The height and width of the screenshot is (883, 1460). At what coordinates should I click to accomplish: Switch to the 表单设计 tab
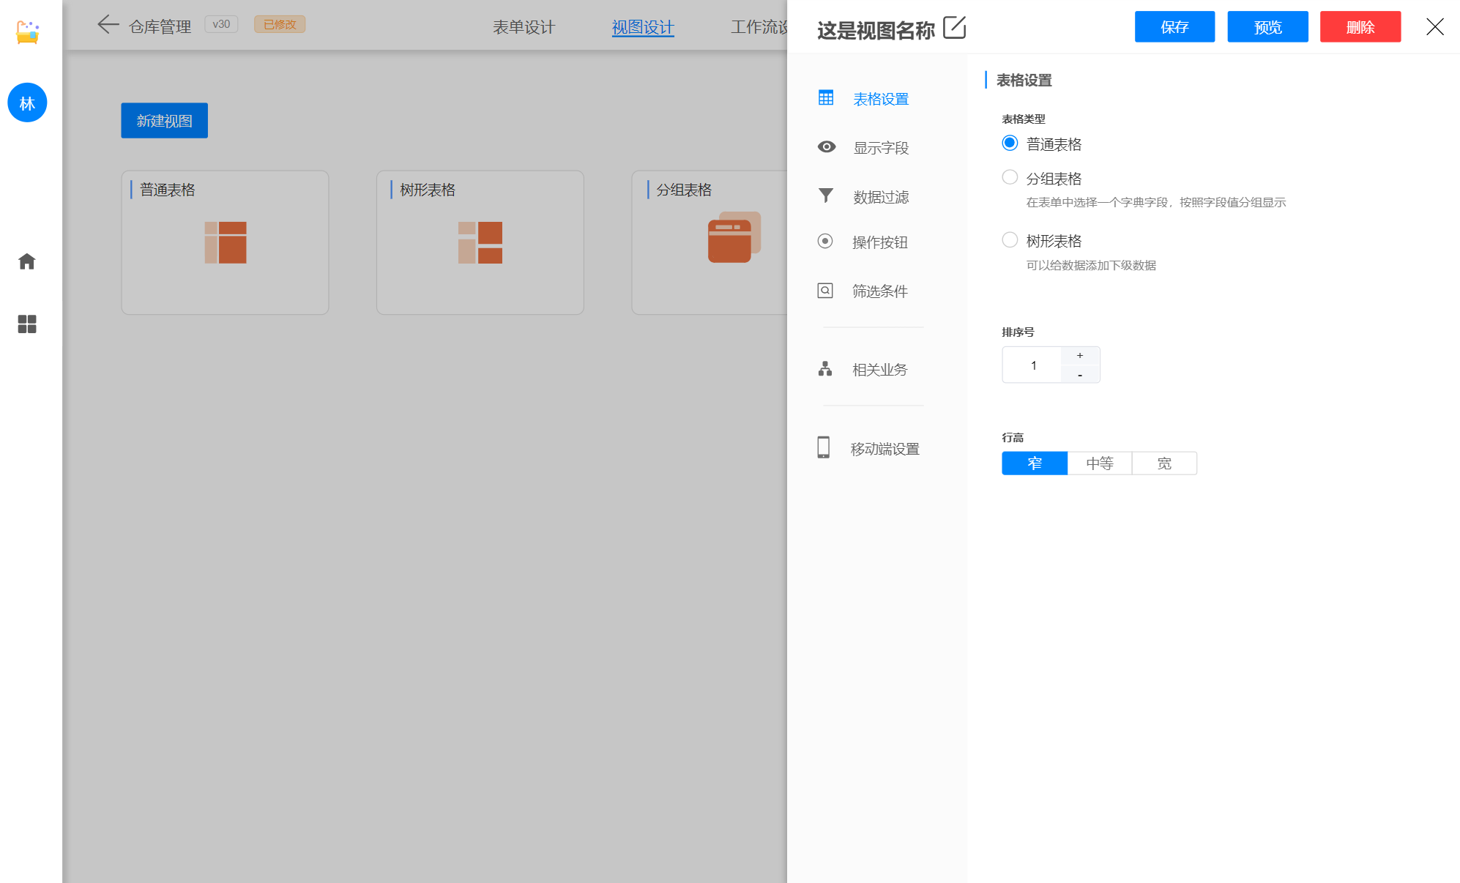click(524, 27)
